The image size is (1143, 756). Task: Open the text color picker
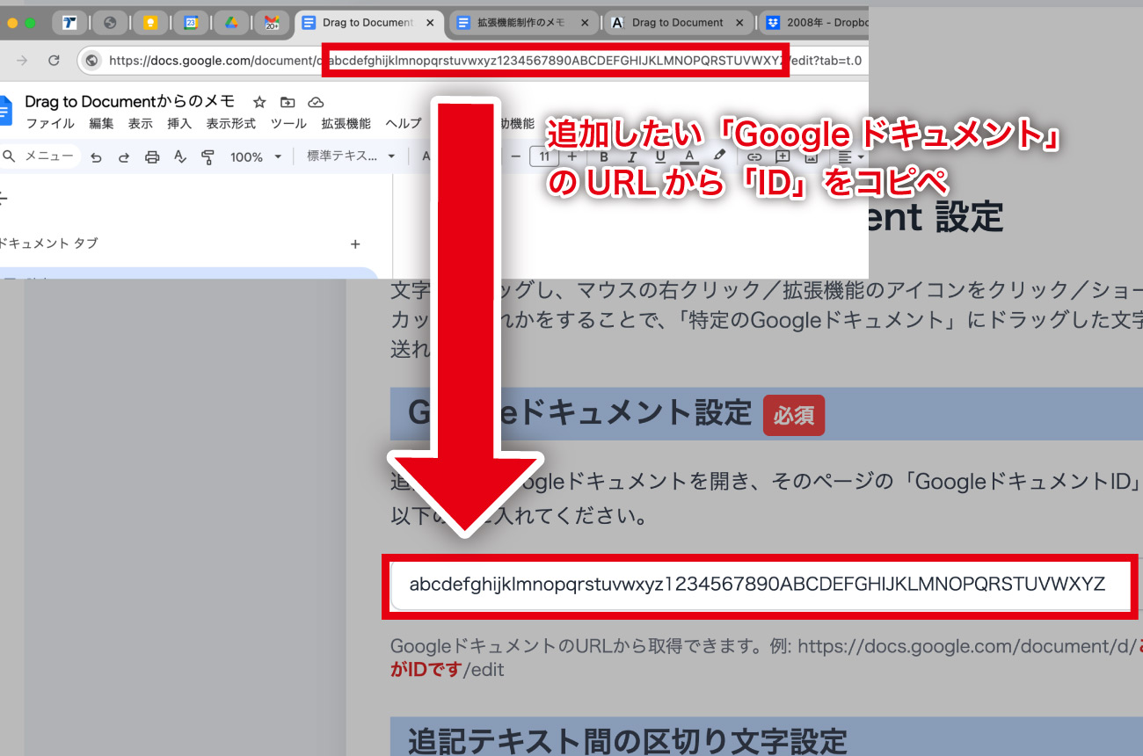(689, 156)
